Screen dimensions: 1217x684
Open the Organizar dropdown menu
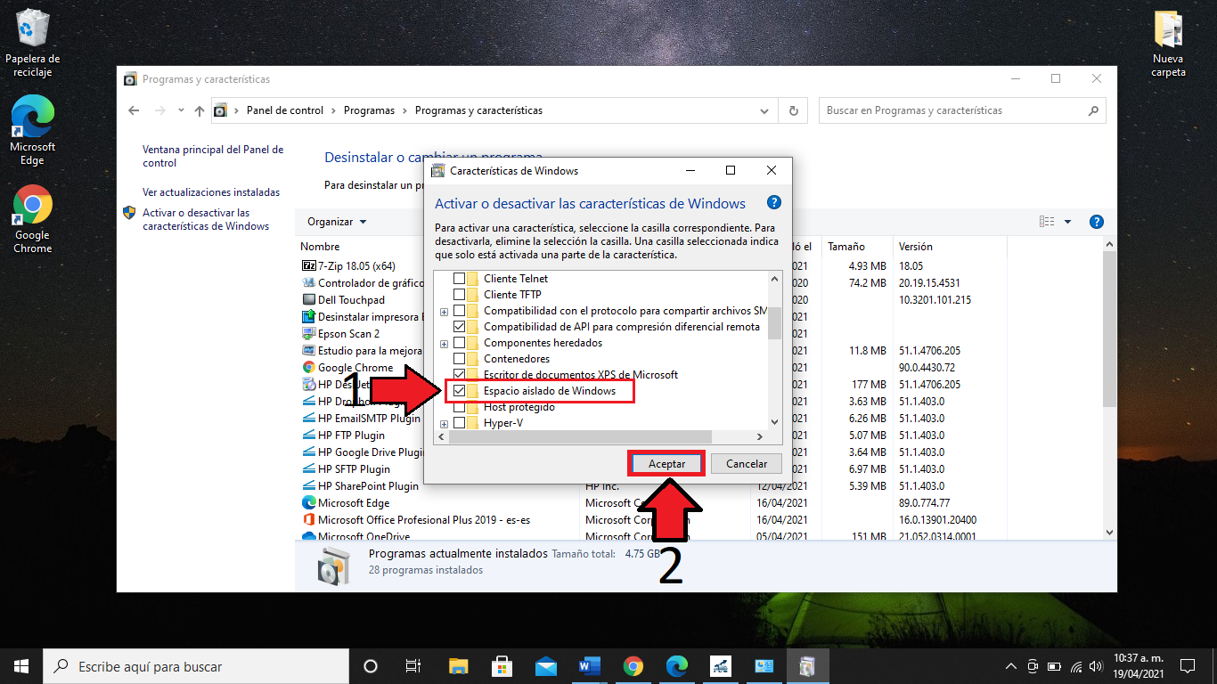[337, 222]
